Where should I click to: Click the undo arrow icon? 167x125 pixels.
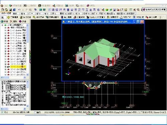[19, 10]
